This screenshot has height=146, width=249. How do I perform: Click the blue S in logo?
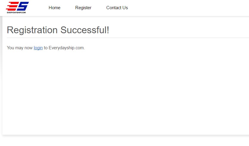(x=23, y=6)
